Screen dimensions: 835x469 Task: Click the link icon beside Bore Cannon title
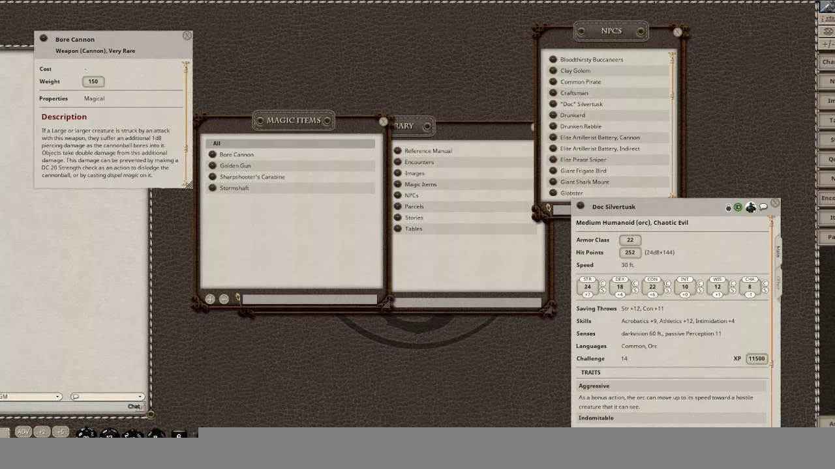[44, 39]
